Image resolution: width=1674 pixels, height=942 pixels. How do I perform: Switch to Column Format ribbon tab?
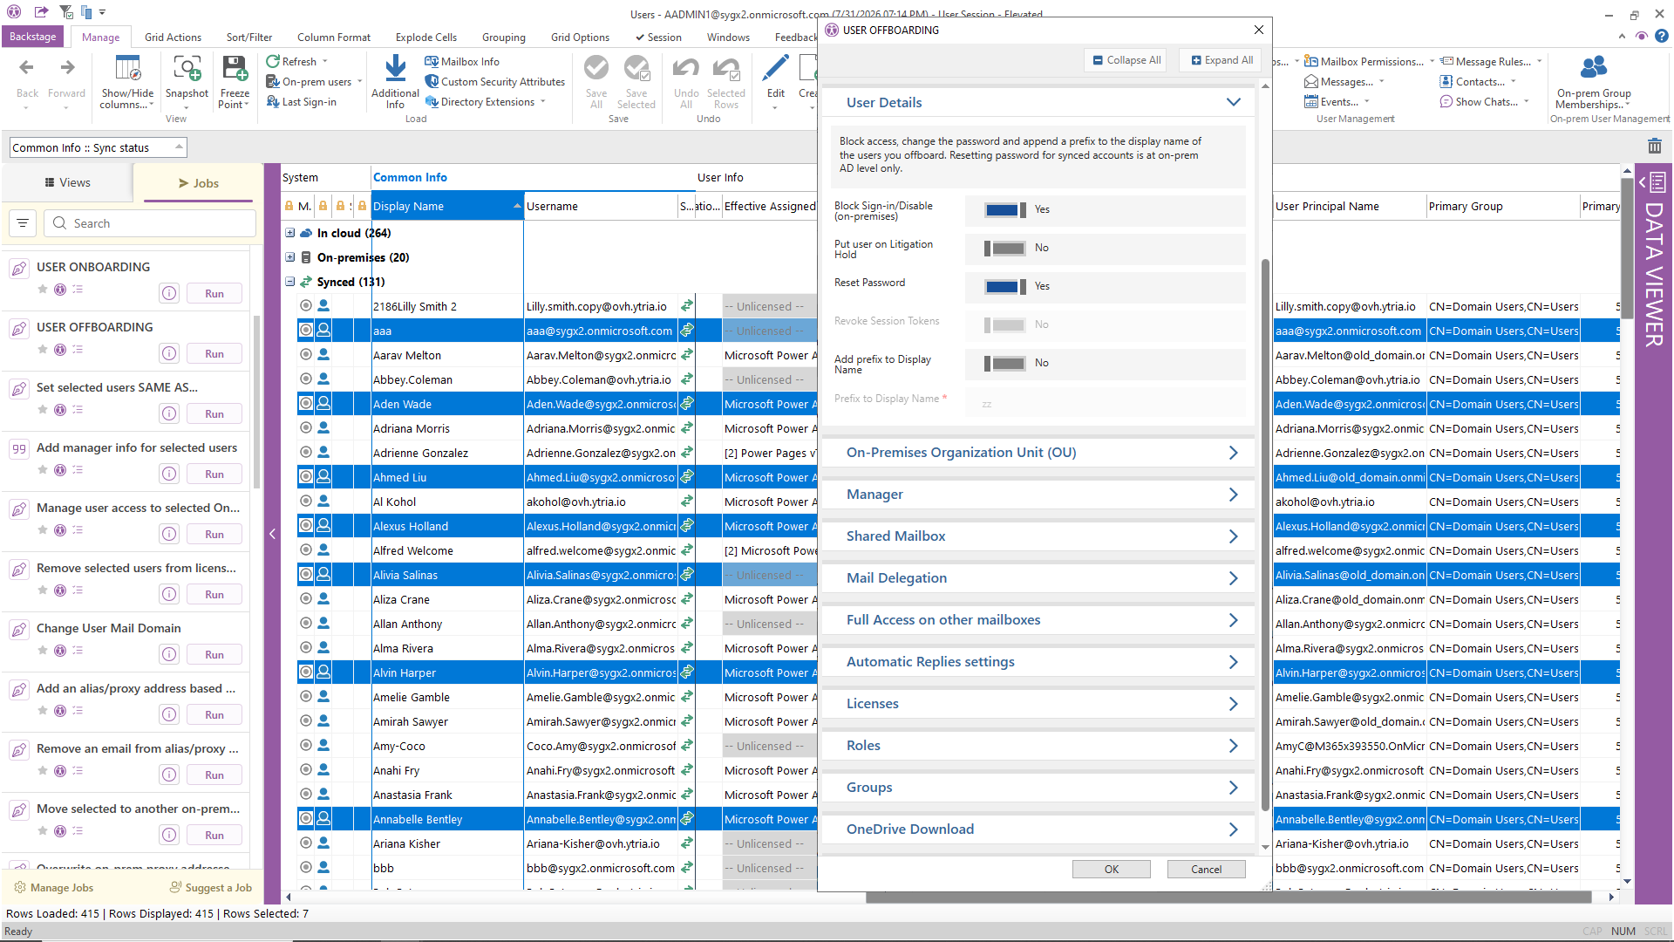pyautogui.click(x=334, y=38)
